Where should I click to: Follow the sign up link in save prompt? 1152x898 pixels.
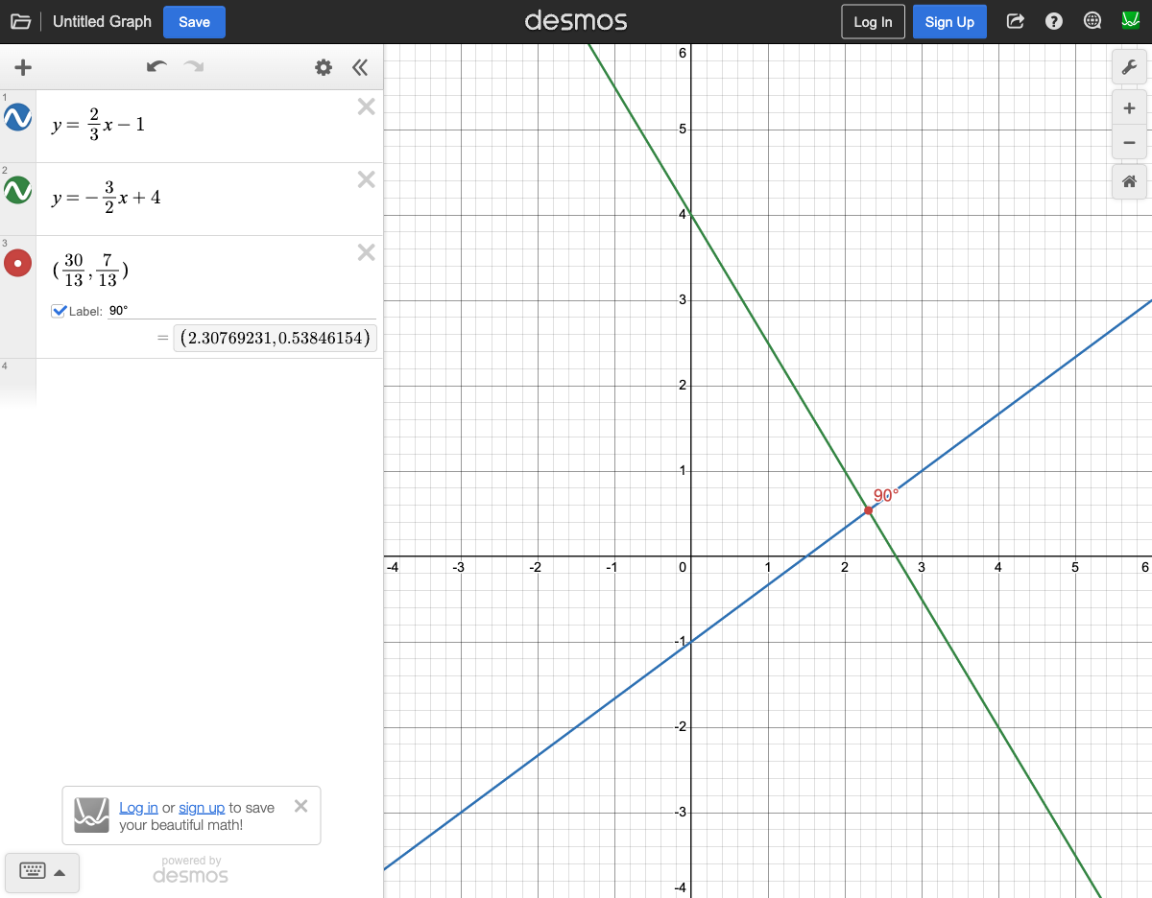202,808
